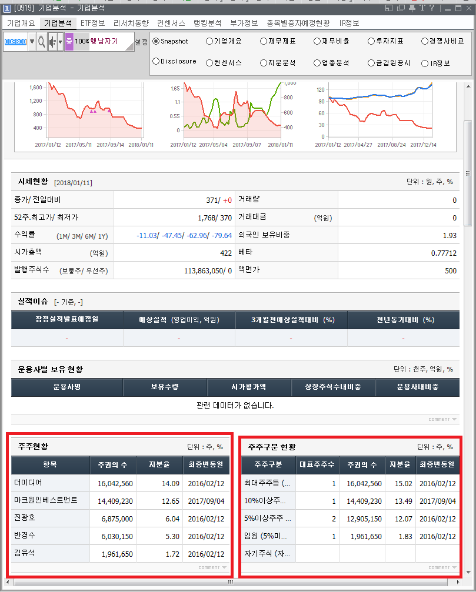This screenshot has width=476, height=592.
Task: Click the window number 1 icon
Action: click(x=7, y=8)
